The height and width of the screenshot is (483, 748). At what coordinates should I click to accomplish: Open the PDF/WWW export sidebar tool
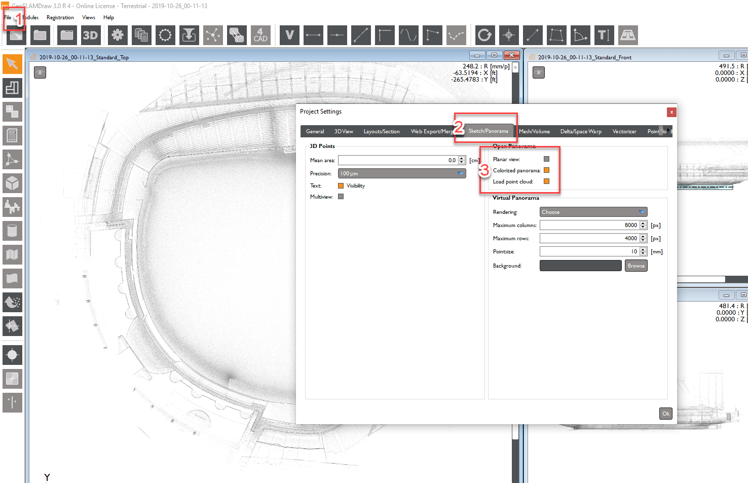tap(12, 136)
